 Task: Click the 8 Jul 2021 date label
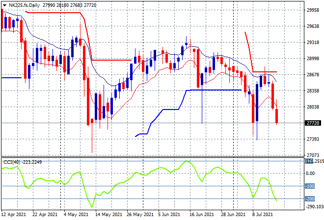pyautogui.click(x=263, y=215)
